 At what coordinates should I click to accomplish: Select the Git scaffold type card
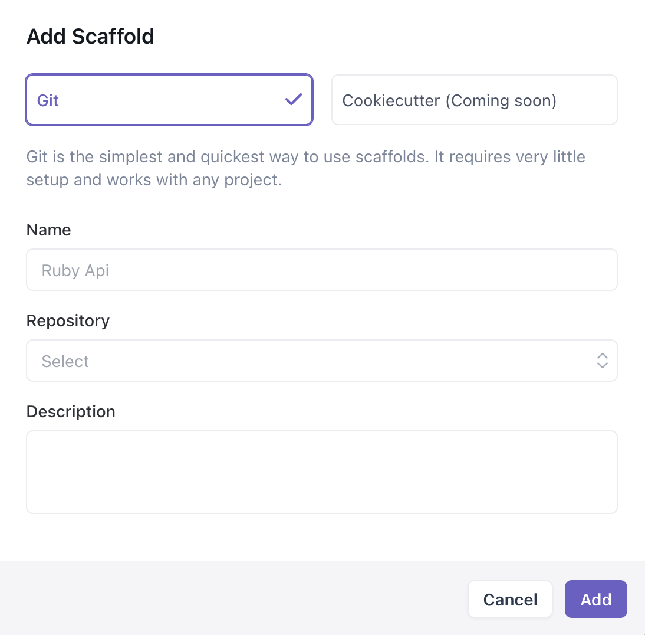click(169, 100)
